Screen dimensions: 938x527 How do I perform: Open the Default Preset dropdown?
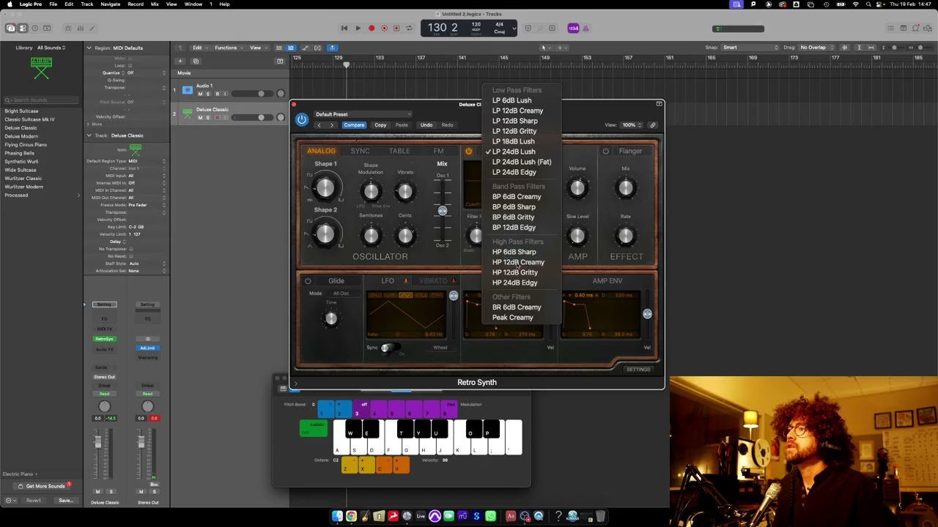click(x=363, y=114)
